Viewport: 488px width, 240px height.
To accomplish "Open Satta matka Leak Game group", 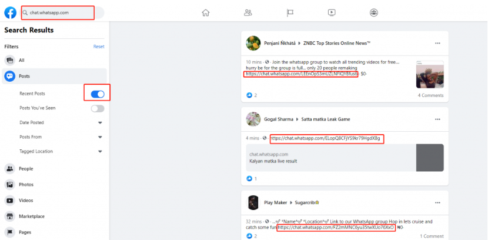I will 326,119.
